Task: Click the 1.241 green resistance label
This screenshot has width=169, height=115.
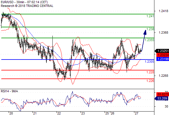Action: click(150, 16)
